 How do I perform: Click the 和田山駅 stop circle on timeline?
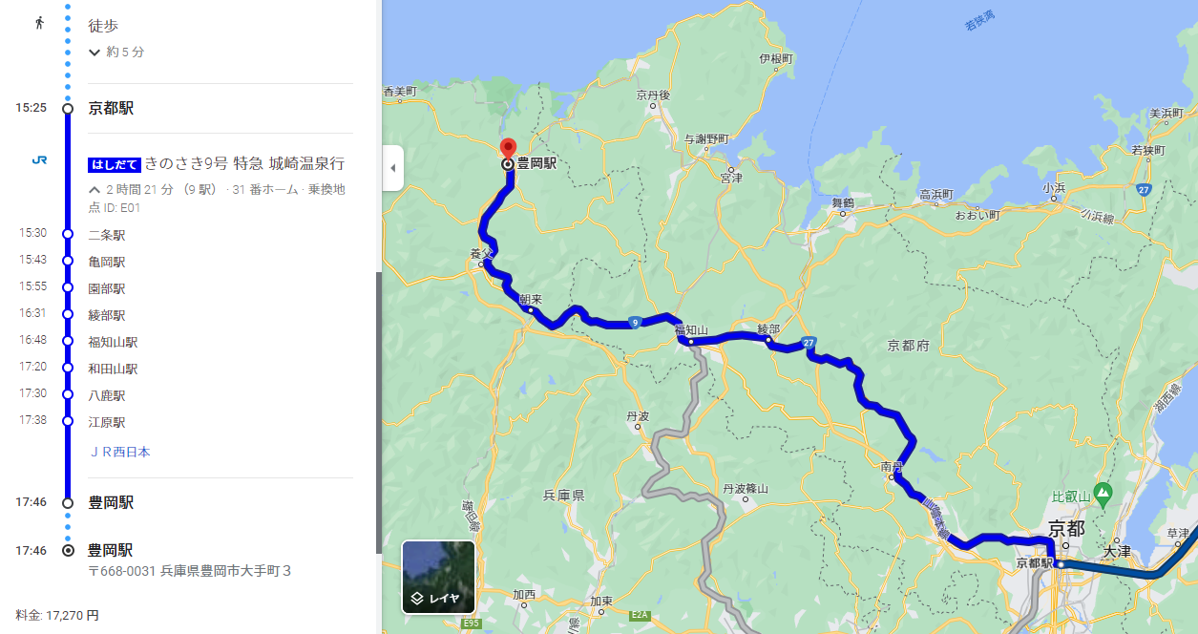(x=68, y=368)
